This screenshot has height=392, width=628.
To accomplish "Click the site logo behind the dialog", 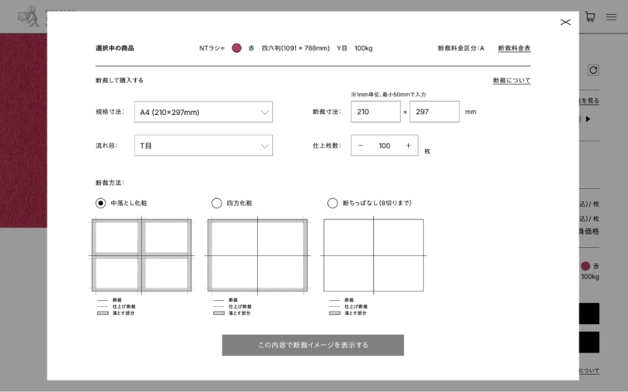I will pos(29,18).
